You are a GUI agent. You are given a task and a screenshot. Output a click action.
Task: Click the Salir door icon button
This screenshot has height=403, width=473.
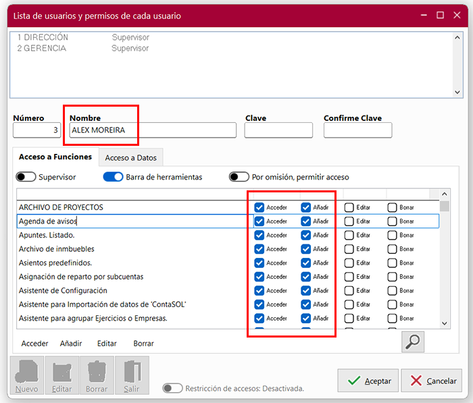(132, 375)
